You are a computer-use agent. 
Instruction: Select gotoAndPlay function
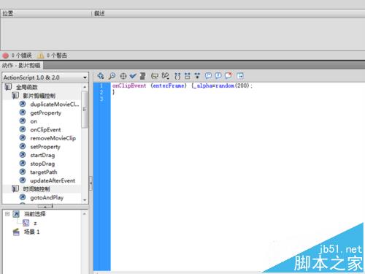pyautogui.click(x=47, y=198)
